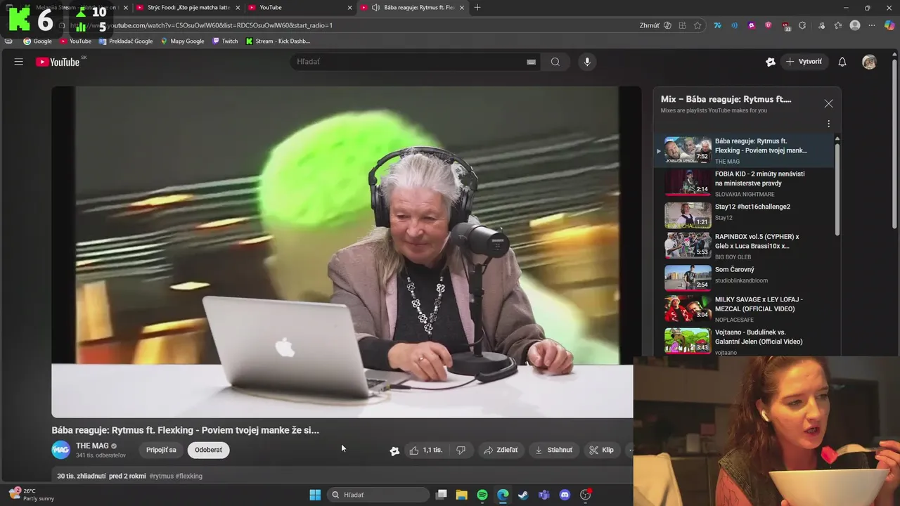Open Discord from the taskbar

tap(565, 495)
